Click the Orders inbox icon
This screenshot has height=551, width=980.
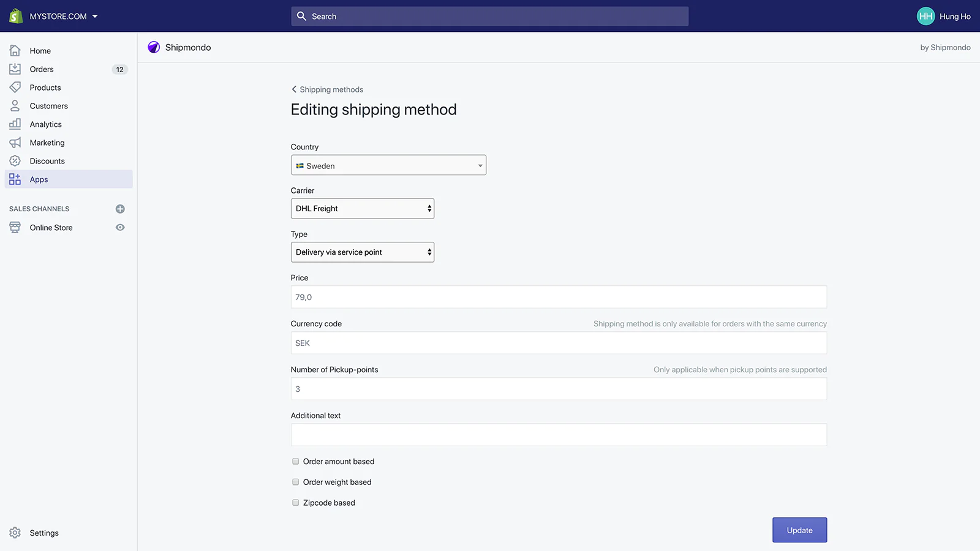click(15, 69)
